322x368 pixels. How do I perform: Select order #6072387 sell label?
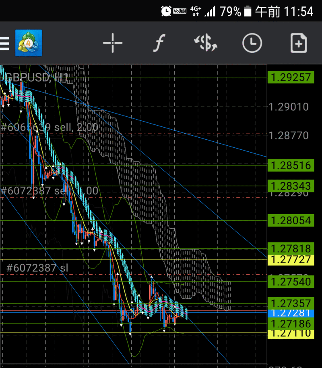49,190
